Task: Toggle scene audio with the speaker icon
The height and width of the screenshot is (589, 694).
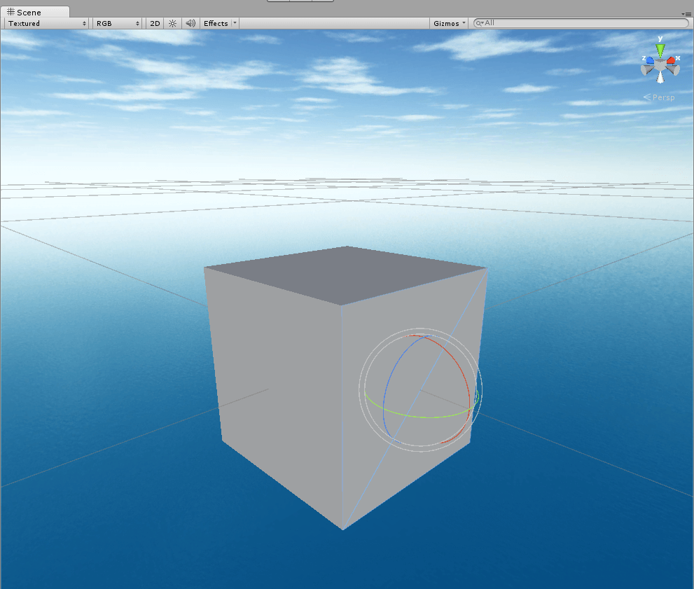Action: 190,23
